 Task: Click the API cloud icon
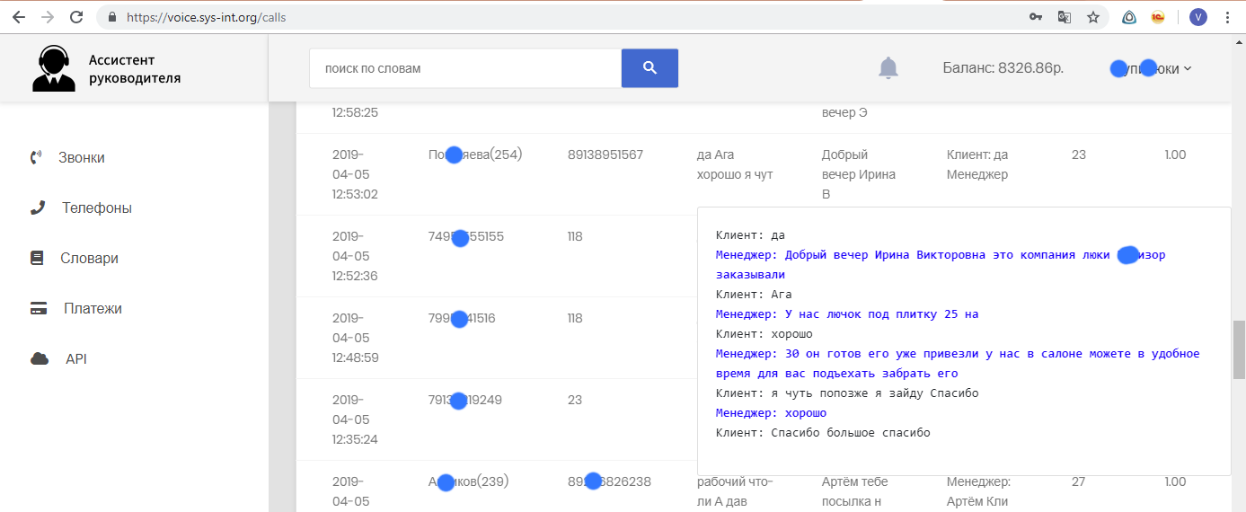point(39,358)
